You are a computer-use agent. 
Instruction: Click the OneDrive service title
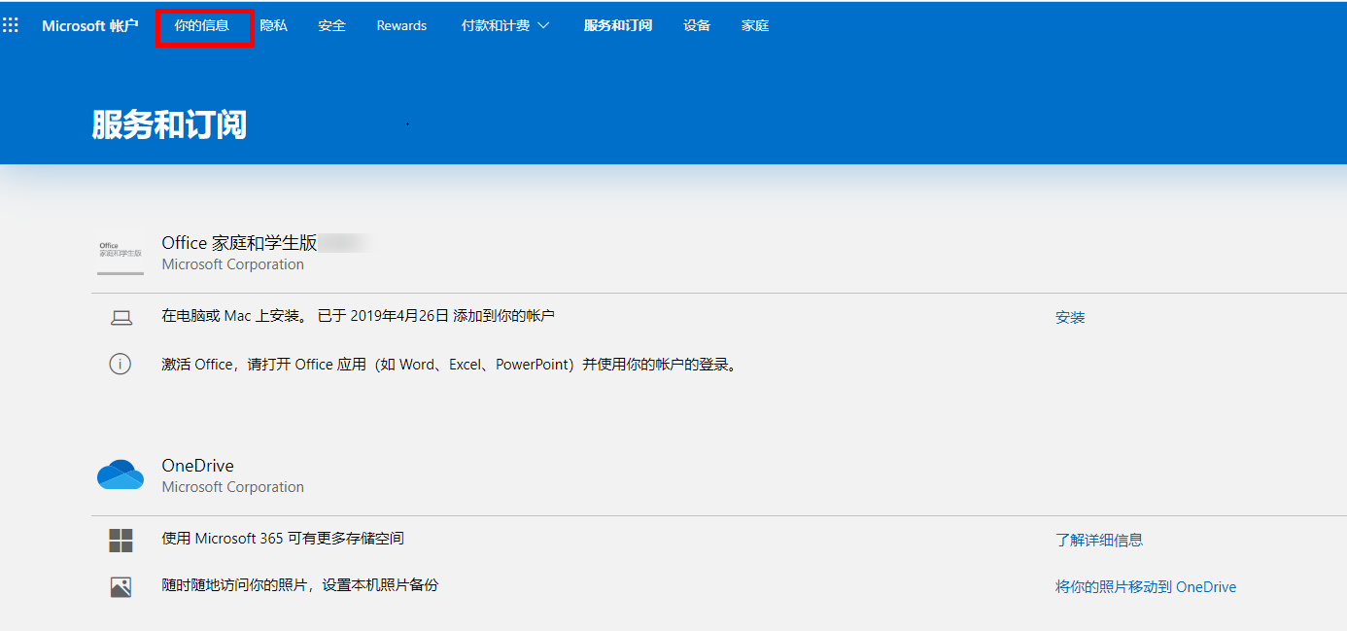[197, 466]
